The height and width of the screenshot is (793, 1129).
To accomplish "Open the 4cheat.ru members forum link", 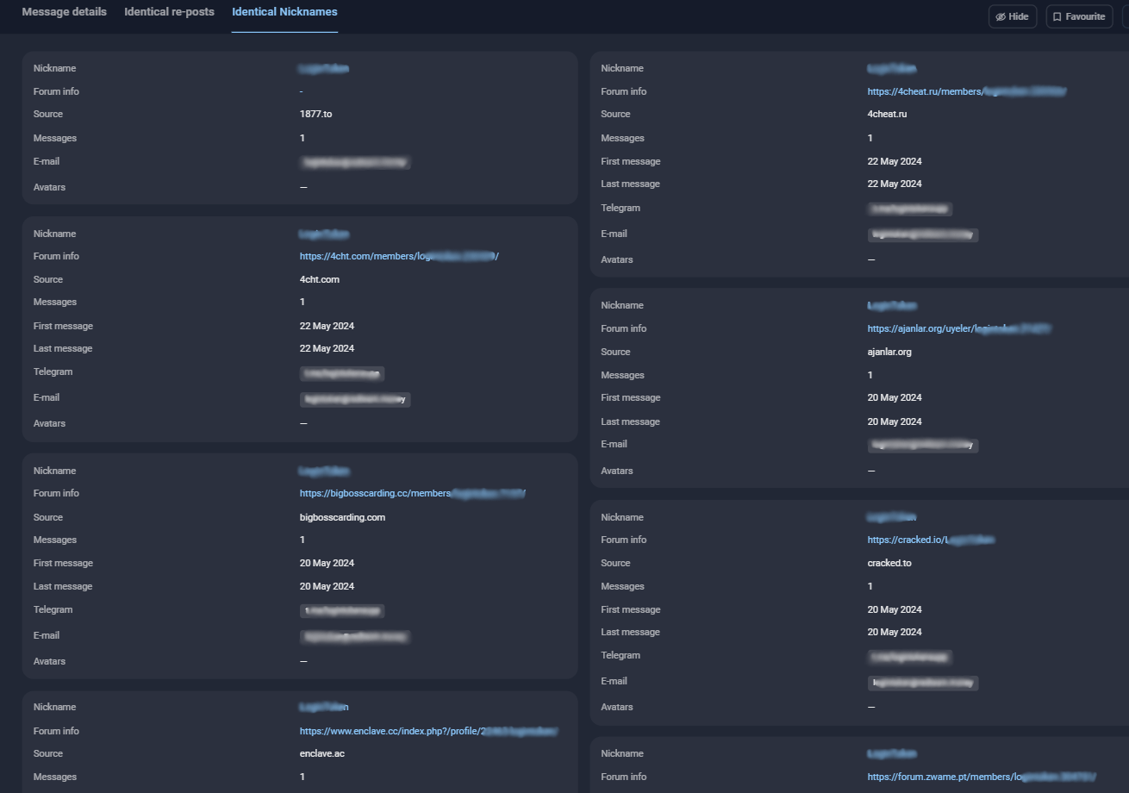I will [x=965, y=91].
